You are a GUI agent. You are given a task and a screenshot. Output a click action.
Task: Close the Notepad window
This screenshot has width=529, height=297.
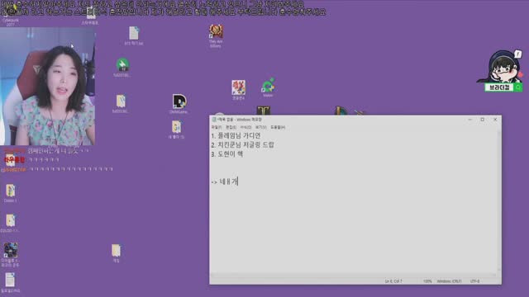(x=495, y=120)
